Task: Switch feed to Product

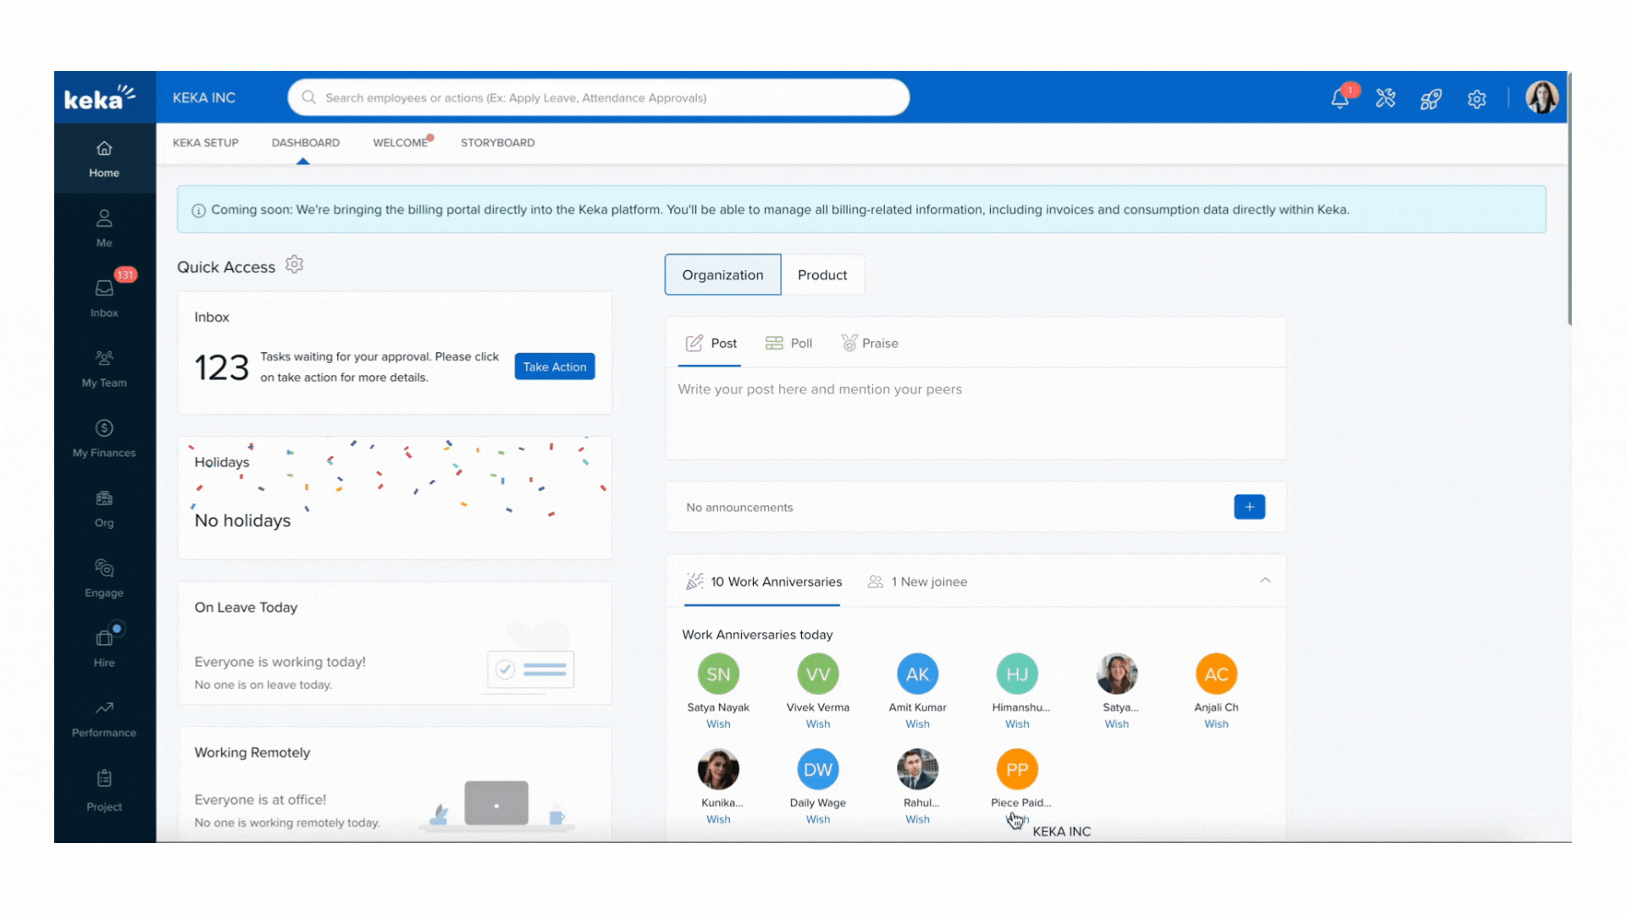Action: point(821,275)
